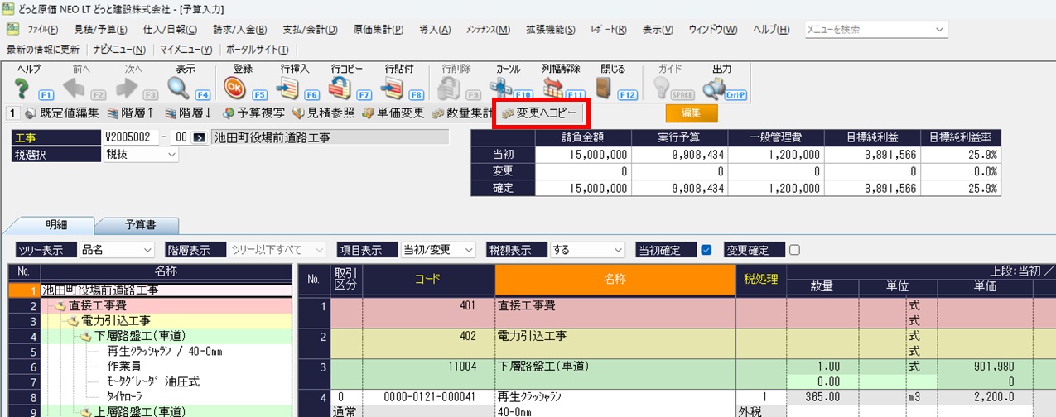Open the 項目表示 当初/変更 dropdown
Image resolution: width=1056 pixels, height=417 pixels.
point(436,250)
